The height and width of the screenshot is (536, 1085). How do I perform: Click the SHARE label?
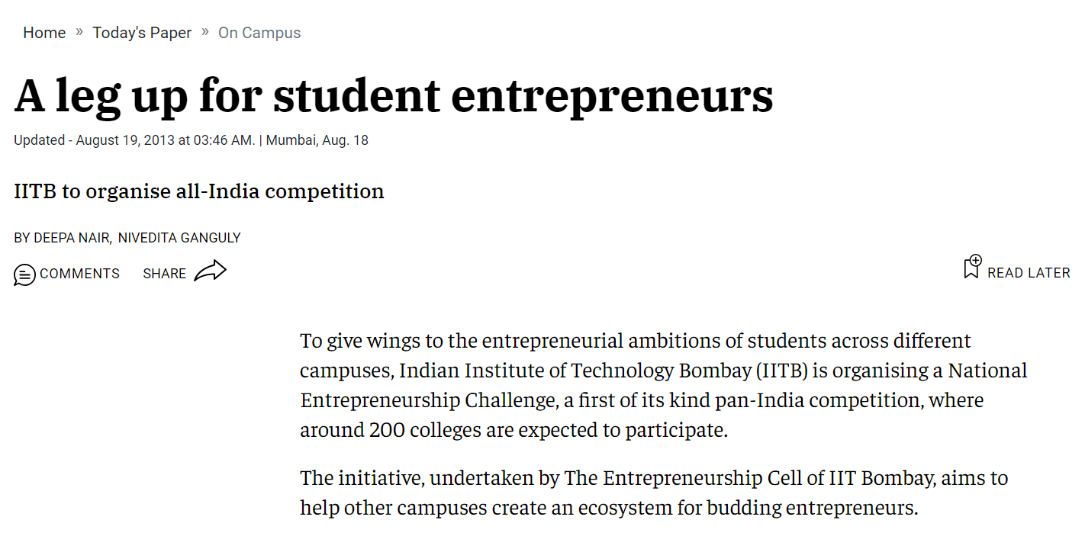(x=164, y=273)
